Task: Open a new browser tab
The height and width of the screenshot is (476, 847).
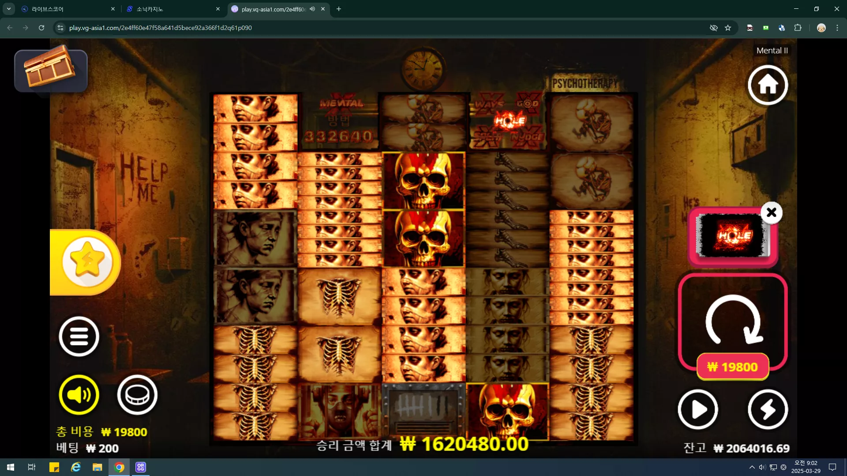Action: [x=339, y=9]
